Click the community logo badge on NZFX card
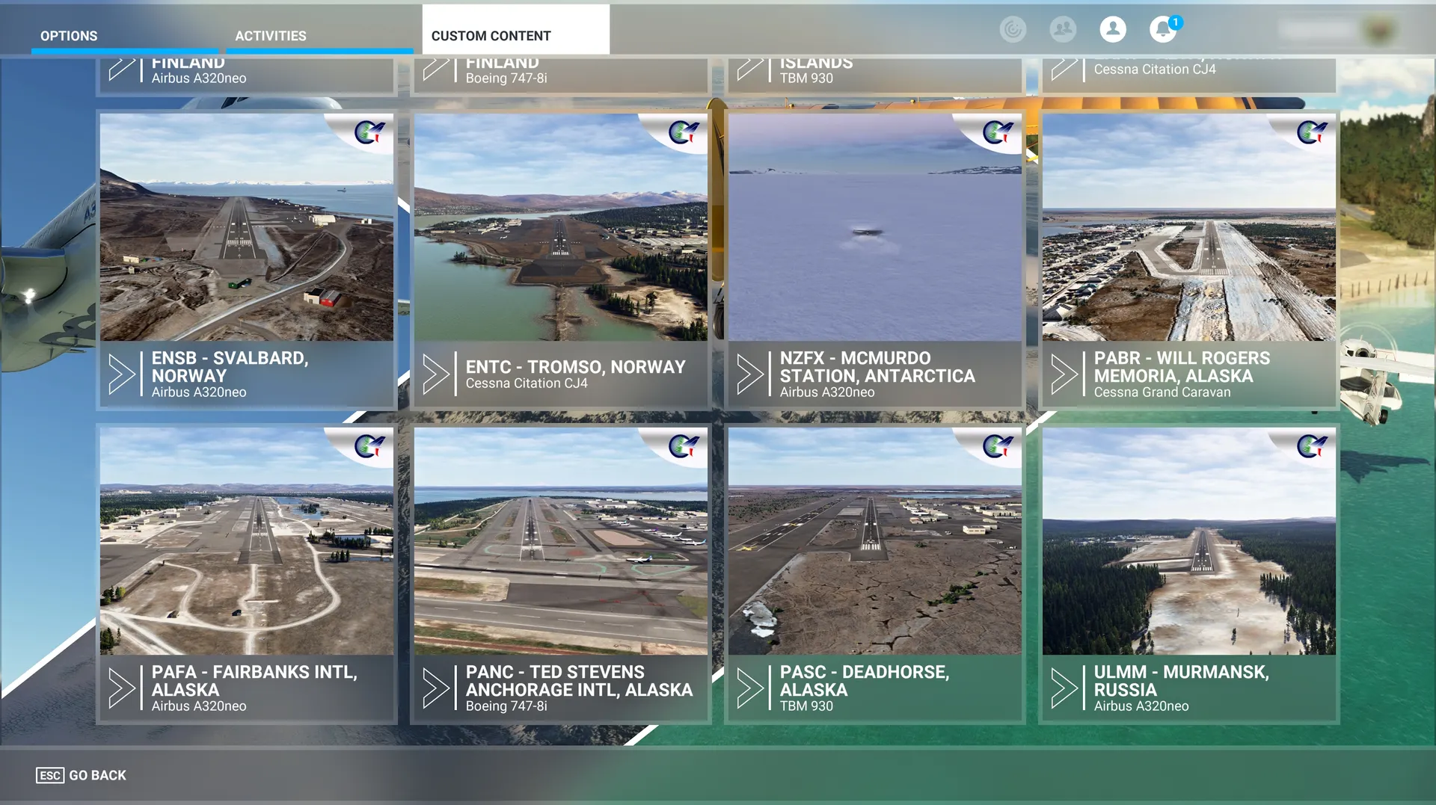The image size is (1436, 805). coord(998,132)
